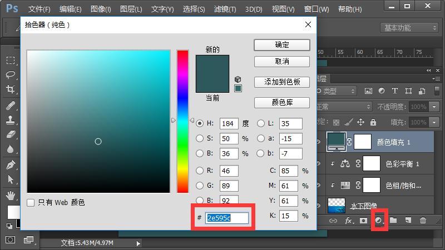The width and height of the screenshot is (445, 250).
Task: Open the 文件(F) menu
Action: click(39, 9)
